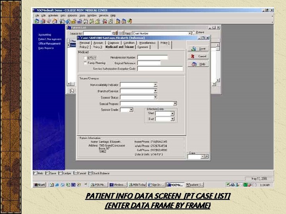This screenshot has height=214, width=286.
Task: Open the Sponsor Status dropdown
Action: [x=155, y=97]
